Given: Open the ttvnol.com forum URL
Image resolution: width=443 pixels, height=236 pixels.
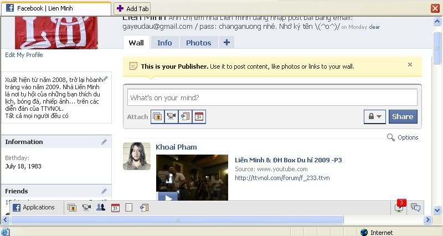Looking at the screenshot, I should [282, 178].
